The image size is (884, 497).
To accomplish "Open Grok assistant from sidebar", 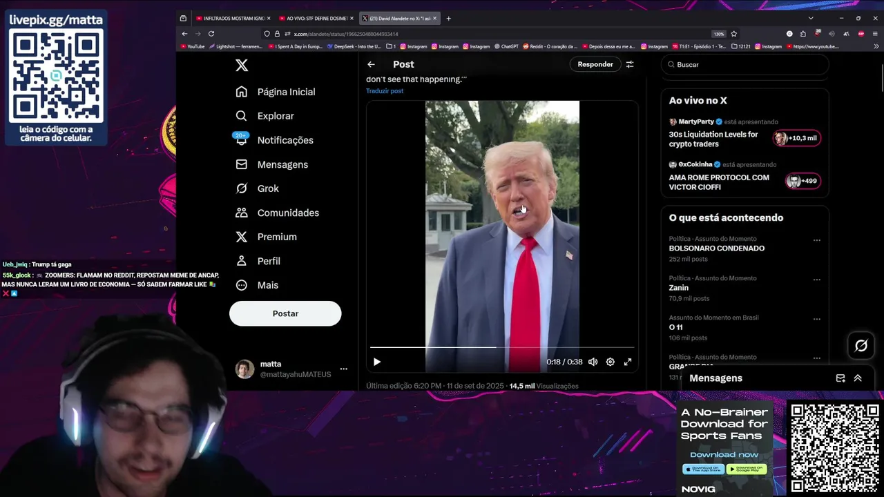I will 257,188.
